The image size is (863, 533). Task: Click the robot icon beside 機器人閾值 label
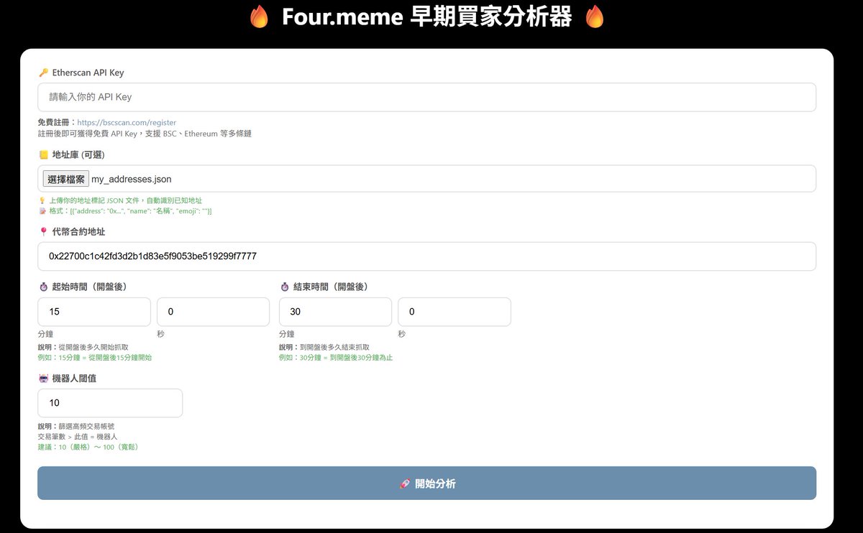click(x=43, y=377)
